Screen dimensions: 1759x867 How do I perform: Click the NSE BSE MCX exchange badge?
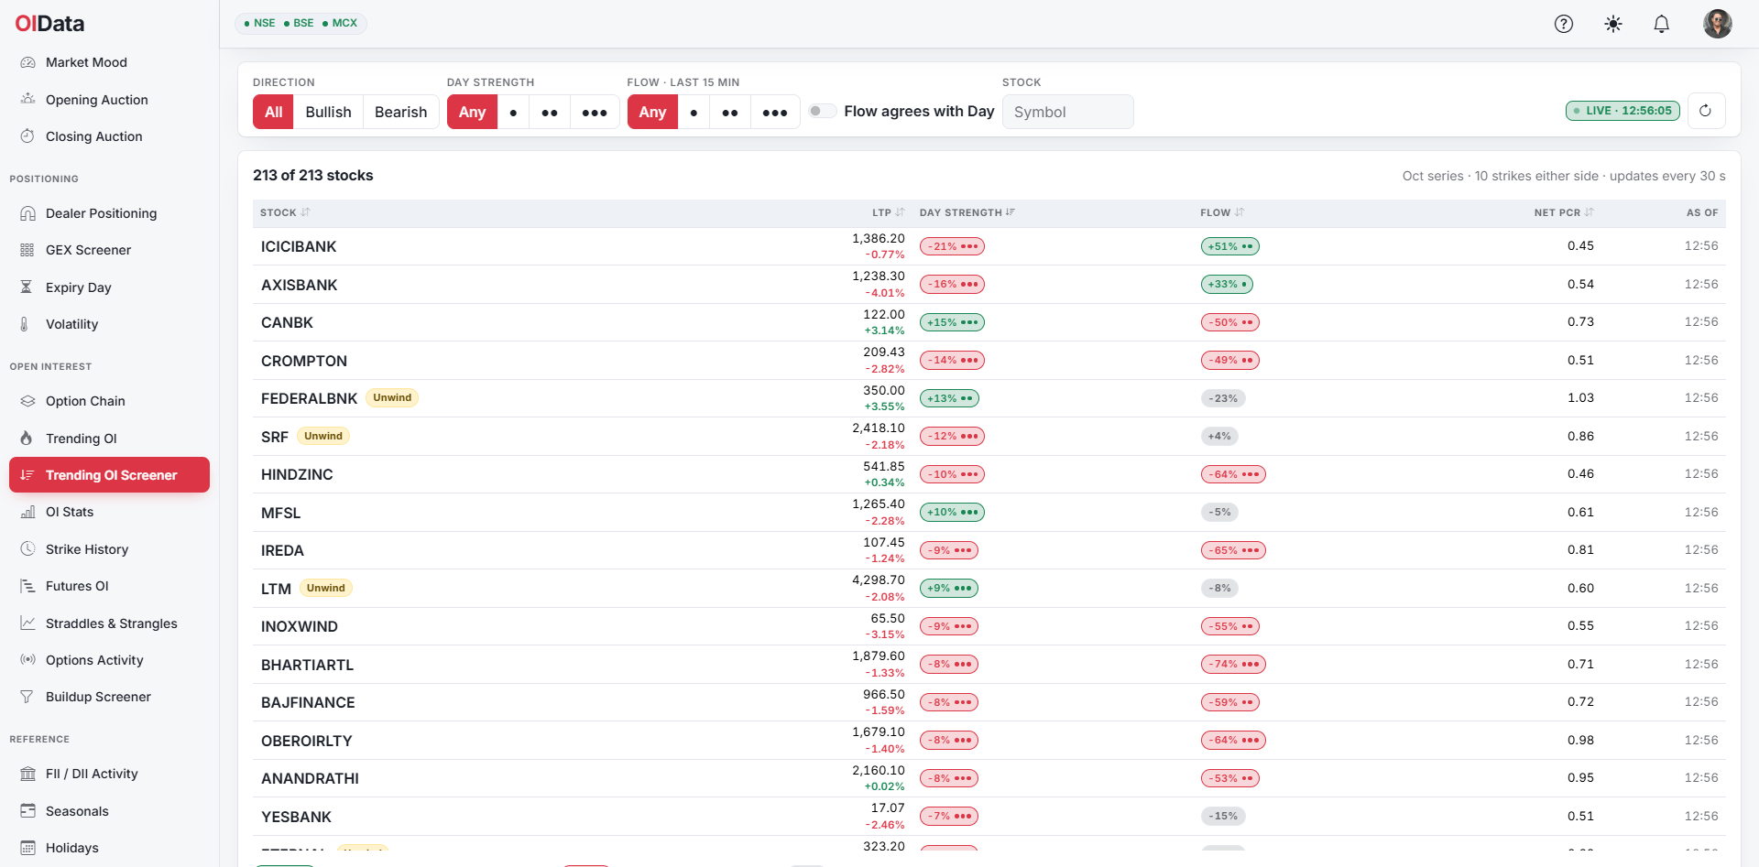(x=300, y=23)
